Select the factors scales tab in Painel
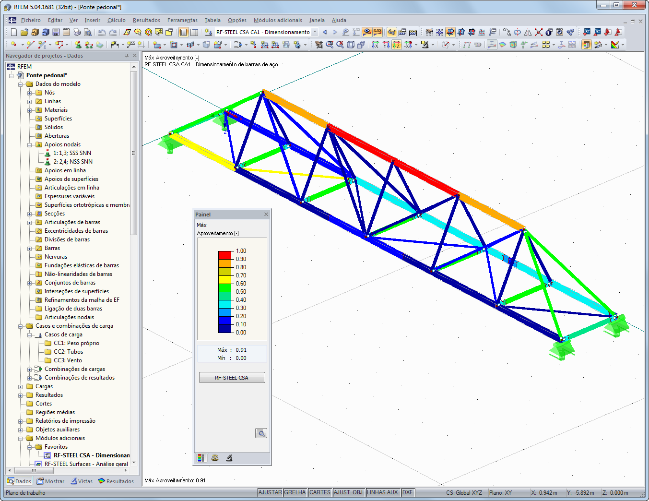The width and height of the screenshot is (649, 501). coord(215,458)
